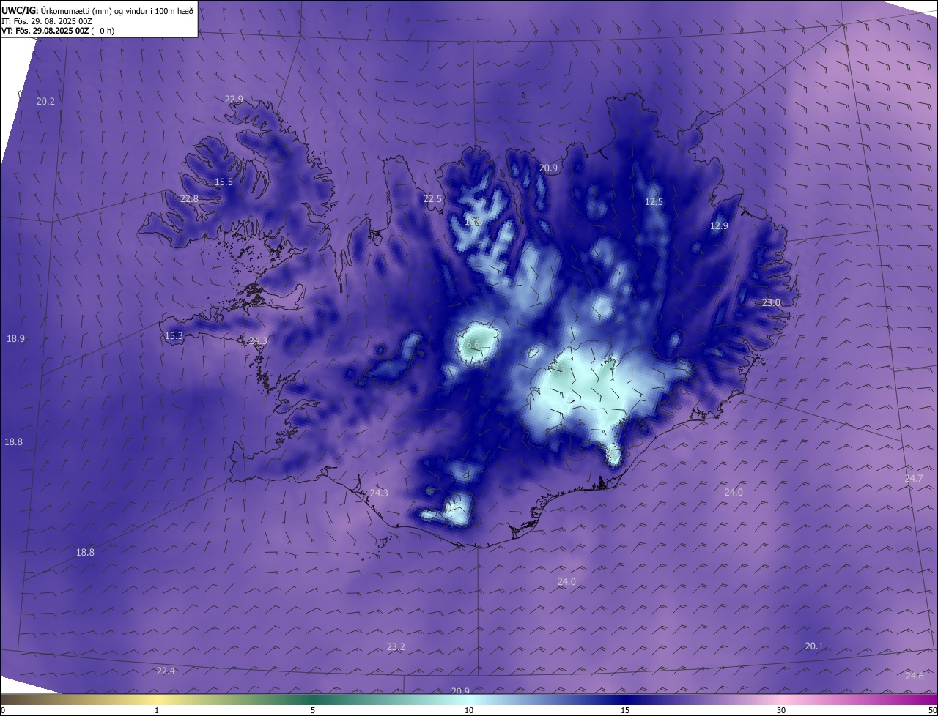938x716 pixels.
Task: Click the colorbar tick label 30
Action: click(x=781, y=710)
